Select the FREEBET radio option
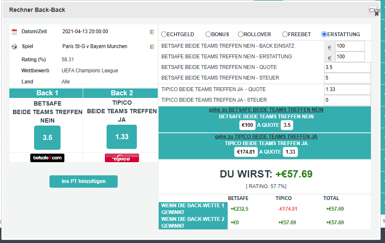Viewport: 385px width, 243px height. (x=285, y=34)
